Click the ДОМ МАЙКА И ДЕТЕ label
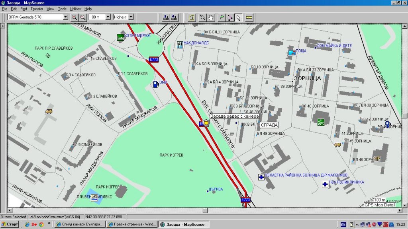 [x=334, y=46]
